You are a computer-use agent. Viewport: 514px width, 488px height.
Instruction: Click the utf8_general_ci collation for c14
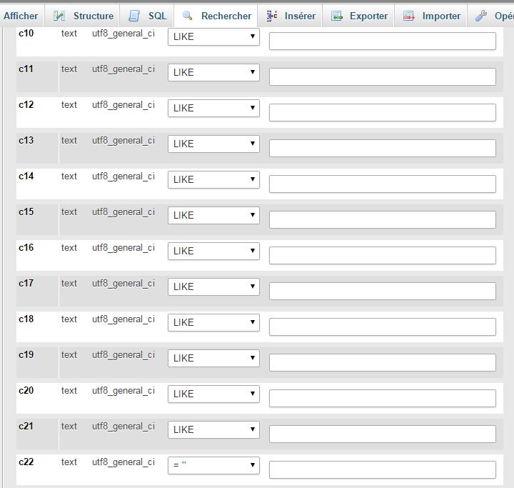tap(124, 176)
